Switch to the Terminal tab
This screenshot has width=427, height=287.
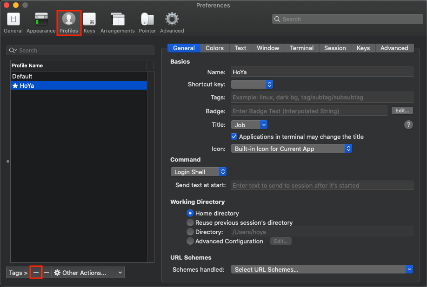coord(301,48)
